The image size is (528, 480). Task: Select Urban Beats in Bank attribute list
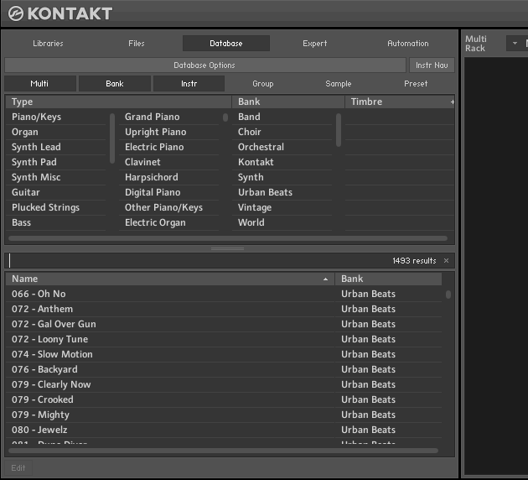(282, 192)
